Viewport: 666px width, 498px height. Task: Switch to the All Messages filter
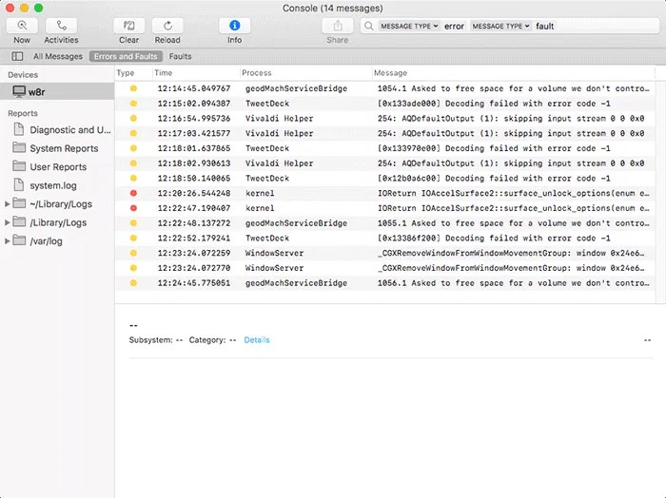(58, 56)
